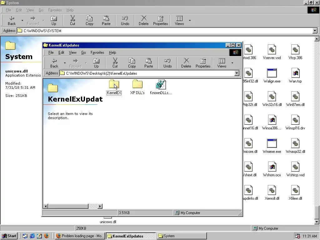Click the KernelExUpdates taskbar button
Image resolution: width=320 pixels, height=240 pixels.
click(131, 236)
